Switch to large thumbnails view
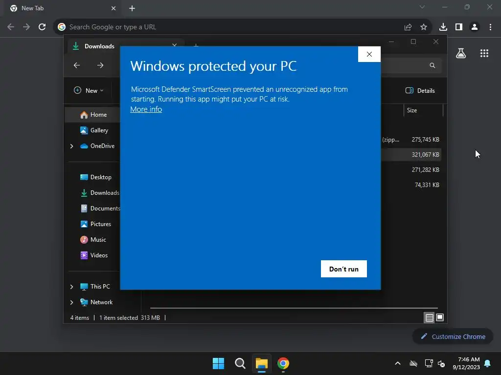Screen dimensions: 501x375 (x=440, y=317)
